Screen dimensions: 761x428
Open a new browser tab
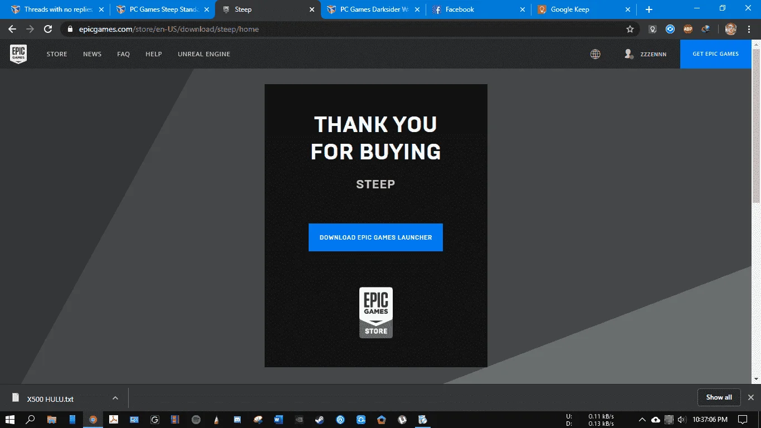[x=649, y=9]
